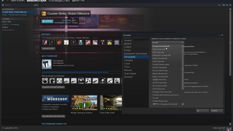Choose English (Английский) from language list

(159, 58)
